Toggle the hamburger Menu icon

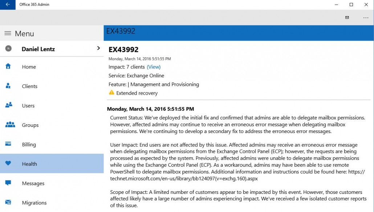(x=8, y=33)
